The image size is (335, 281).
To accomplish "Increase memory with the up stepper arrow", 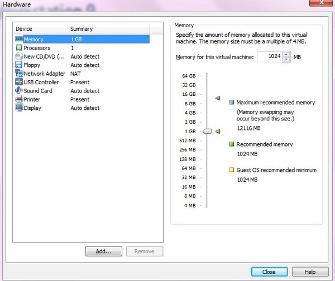I will pyautogui.click(x=286, y=54).
